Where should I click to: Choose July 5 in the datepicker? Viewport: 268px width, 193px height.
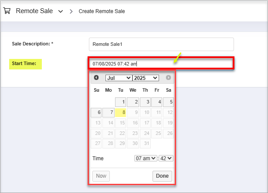pos(168,102)
